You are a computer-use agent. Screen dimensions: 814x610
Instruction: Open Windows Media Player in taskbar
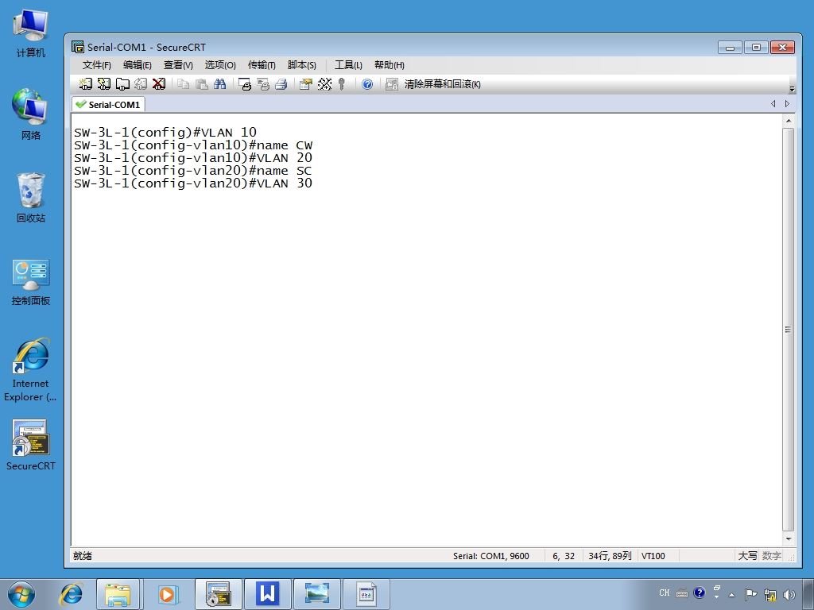[x=167, y=594]
